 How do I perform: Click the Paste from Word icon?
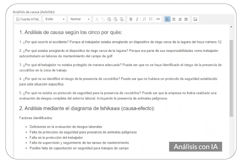[x=122, y=19]
